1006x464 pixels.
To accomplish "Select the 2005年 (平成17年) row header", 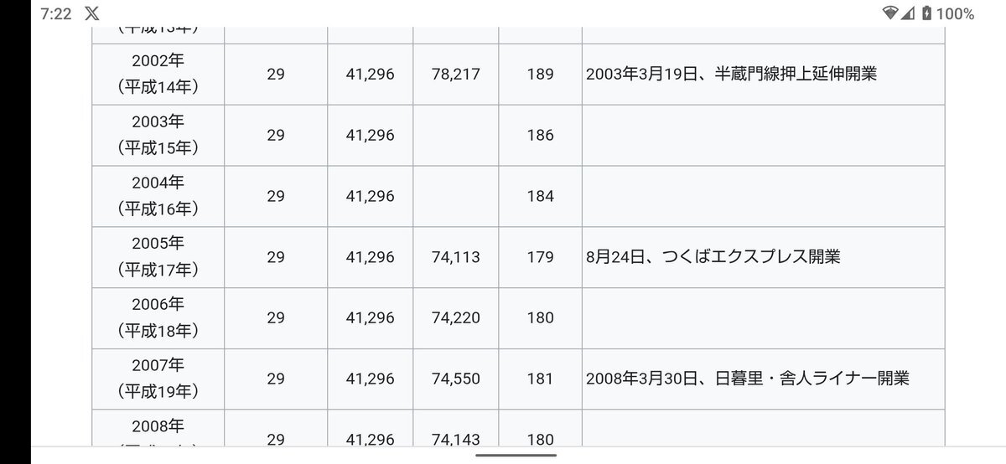I will pyautogui.click(x=158, y=257).
